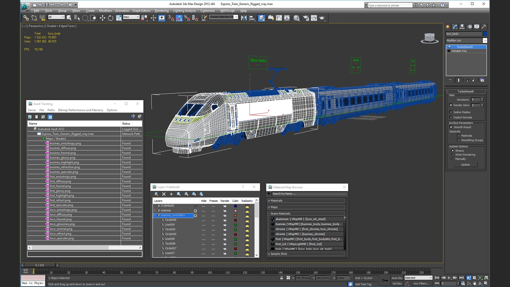Open the Hierarchy command panel tab
510x287 pixels.
pos(462,27)
